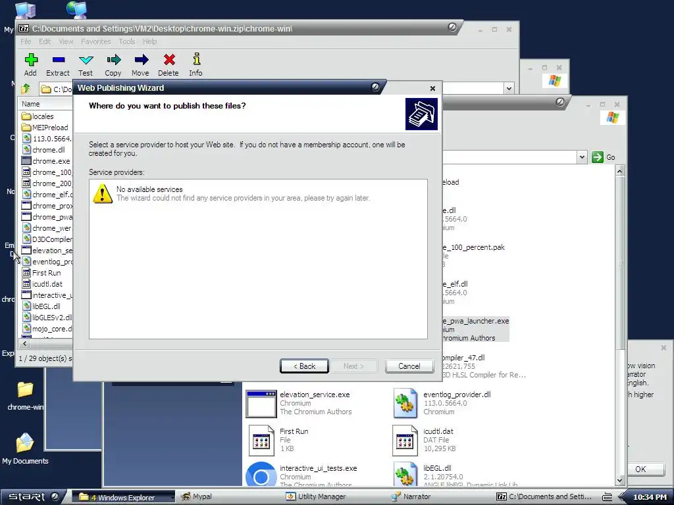Viewport: 674px width, 505px height.
Task: Expand the 7-Zip address path dropdown
Action: pyautogui.click(x=509, y=89)
